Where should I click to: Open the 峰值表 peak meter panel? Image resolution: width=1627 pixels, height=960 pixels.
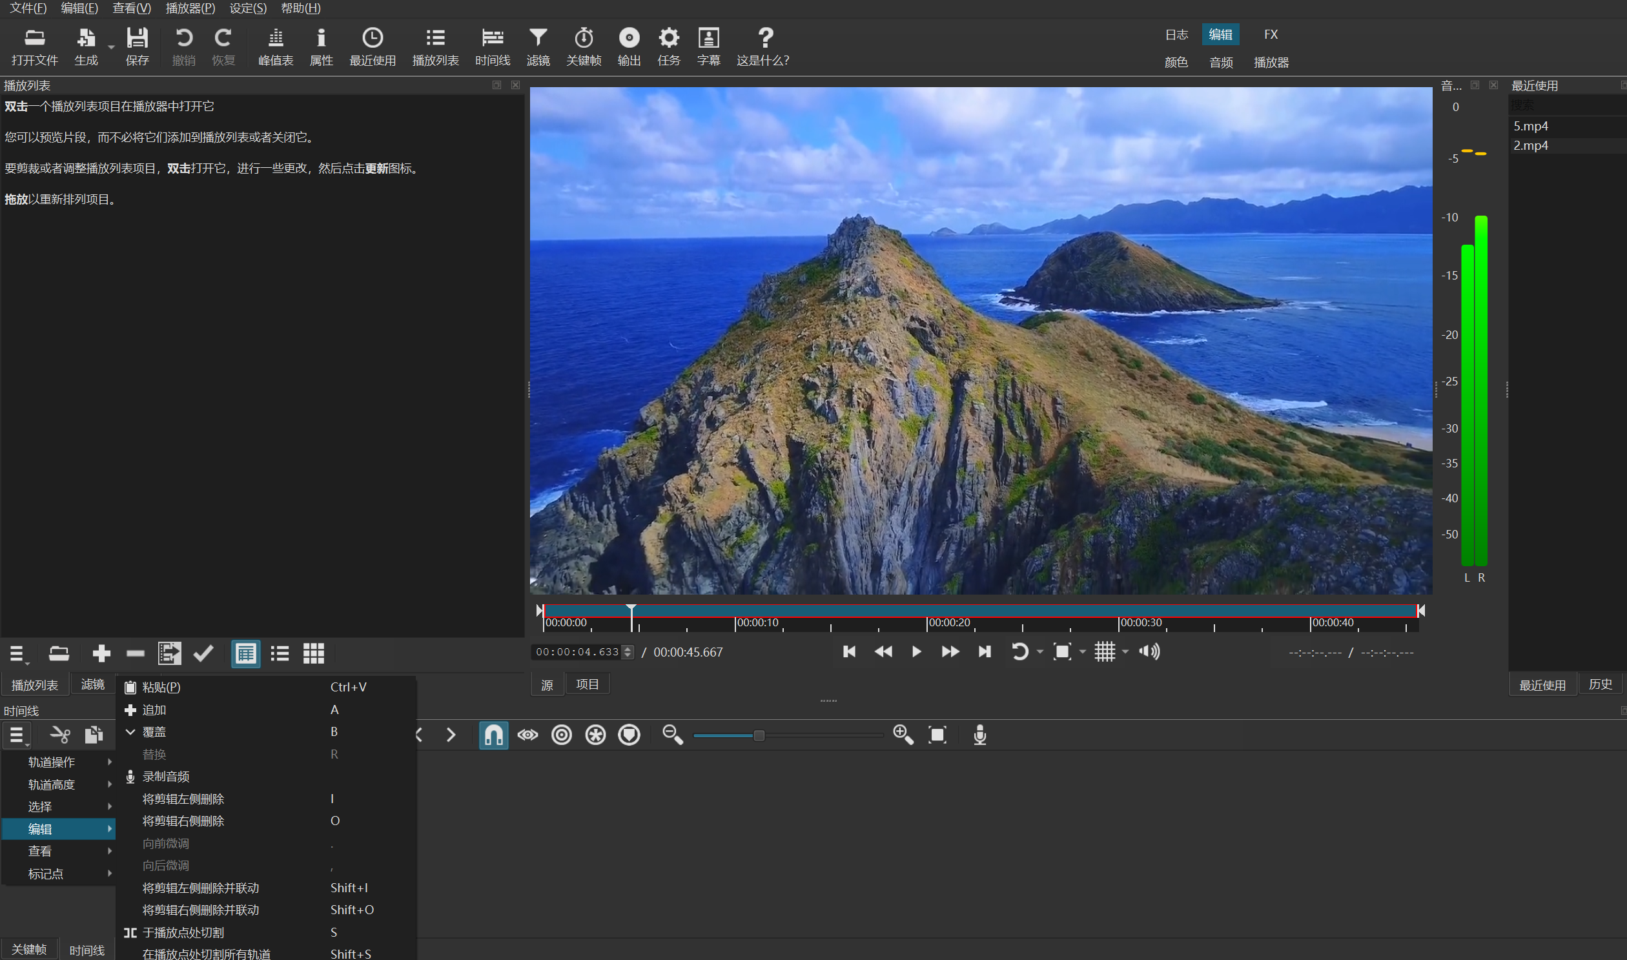tap(276, 46)
